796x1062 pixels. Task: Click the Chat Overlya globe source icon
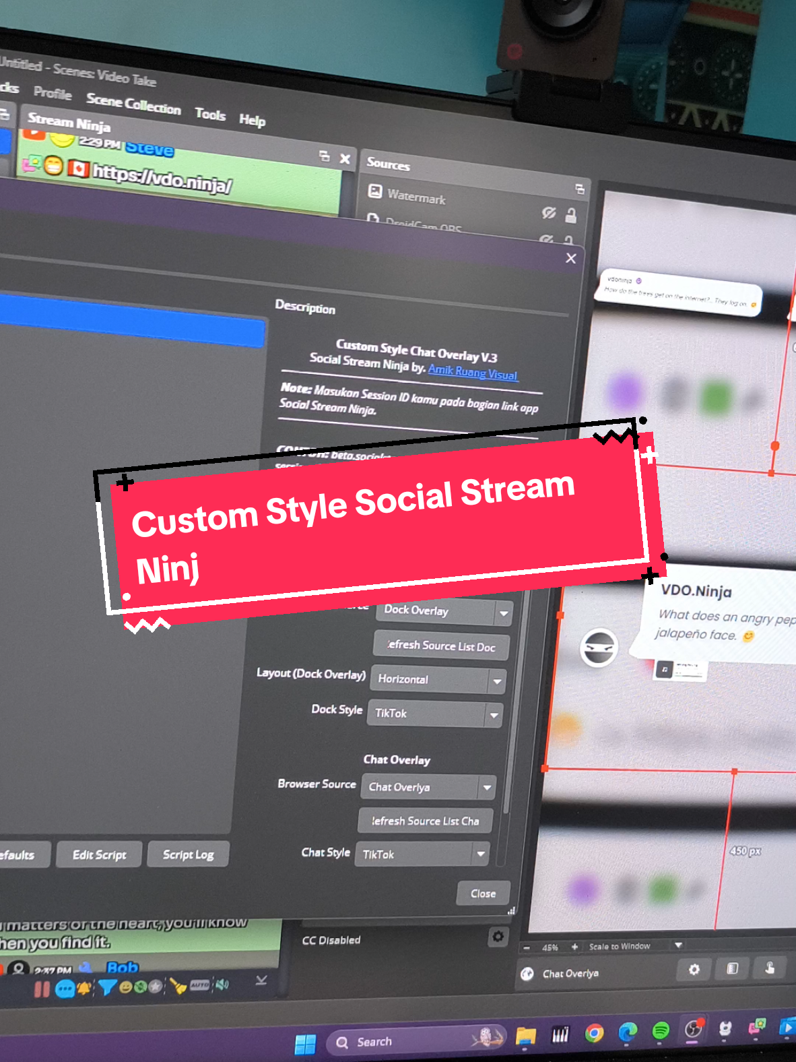527,974
